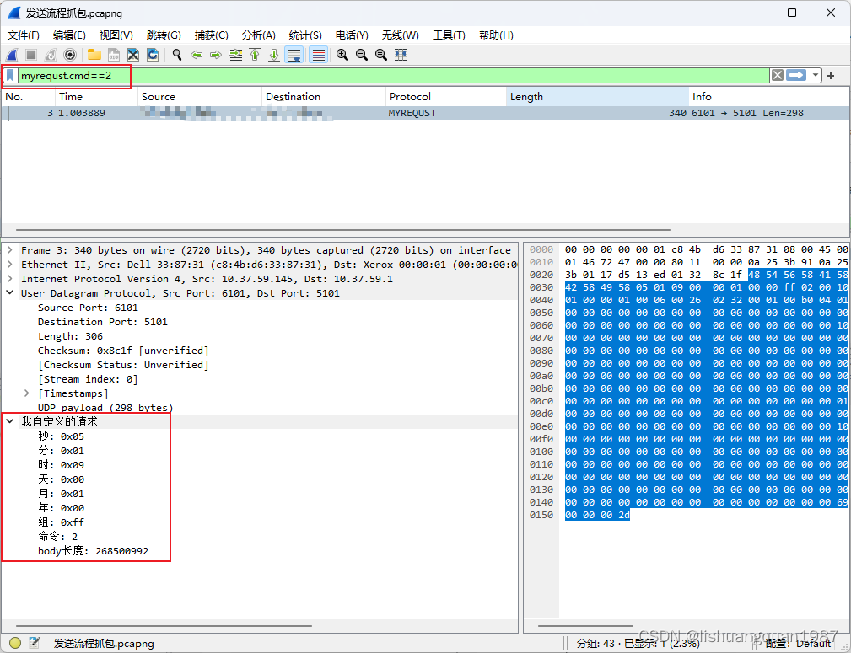Image resolution: width=851 pixels, height=653 pixels.
Task: Toggle packet list colorize rules
Action: click(318, 55)
